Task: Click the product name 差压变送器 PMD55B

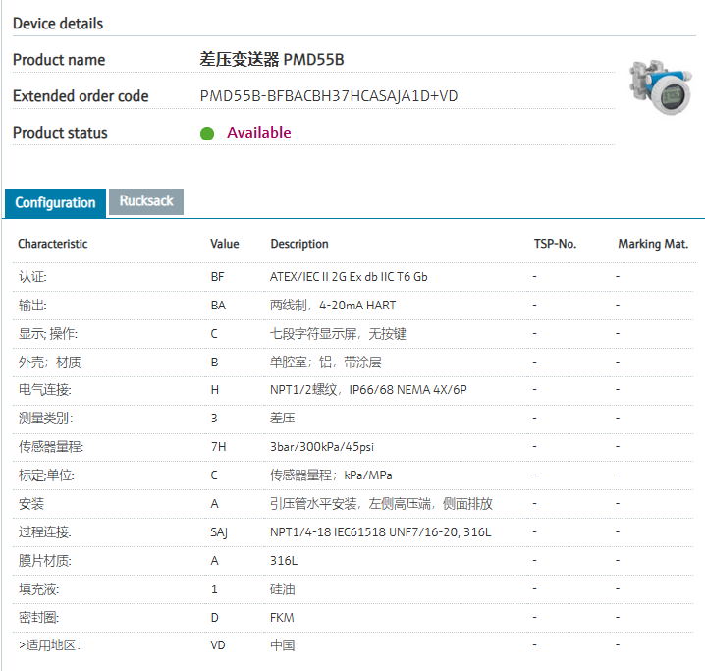Action: point(272,60)
